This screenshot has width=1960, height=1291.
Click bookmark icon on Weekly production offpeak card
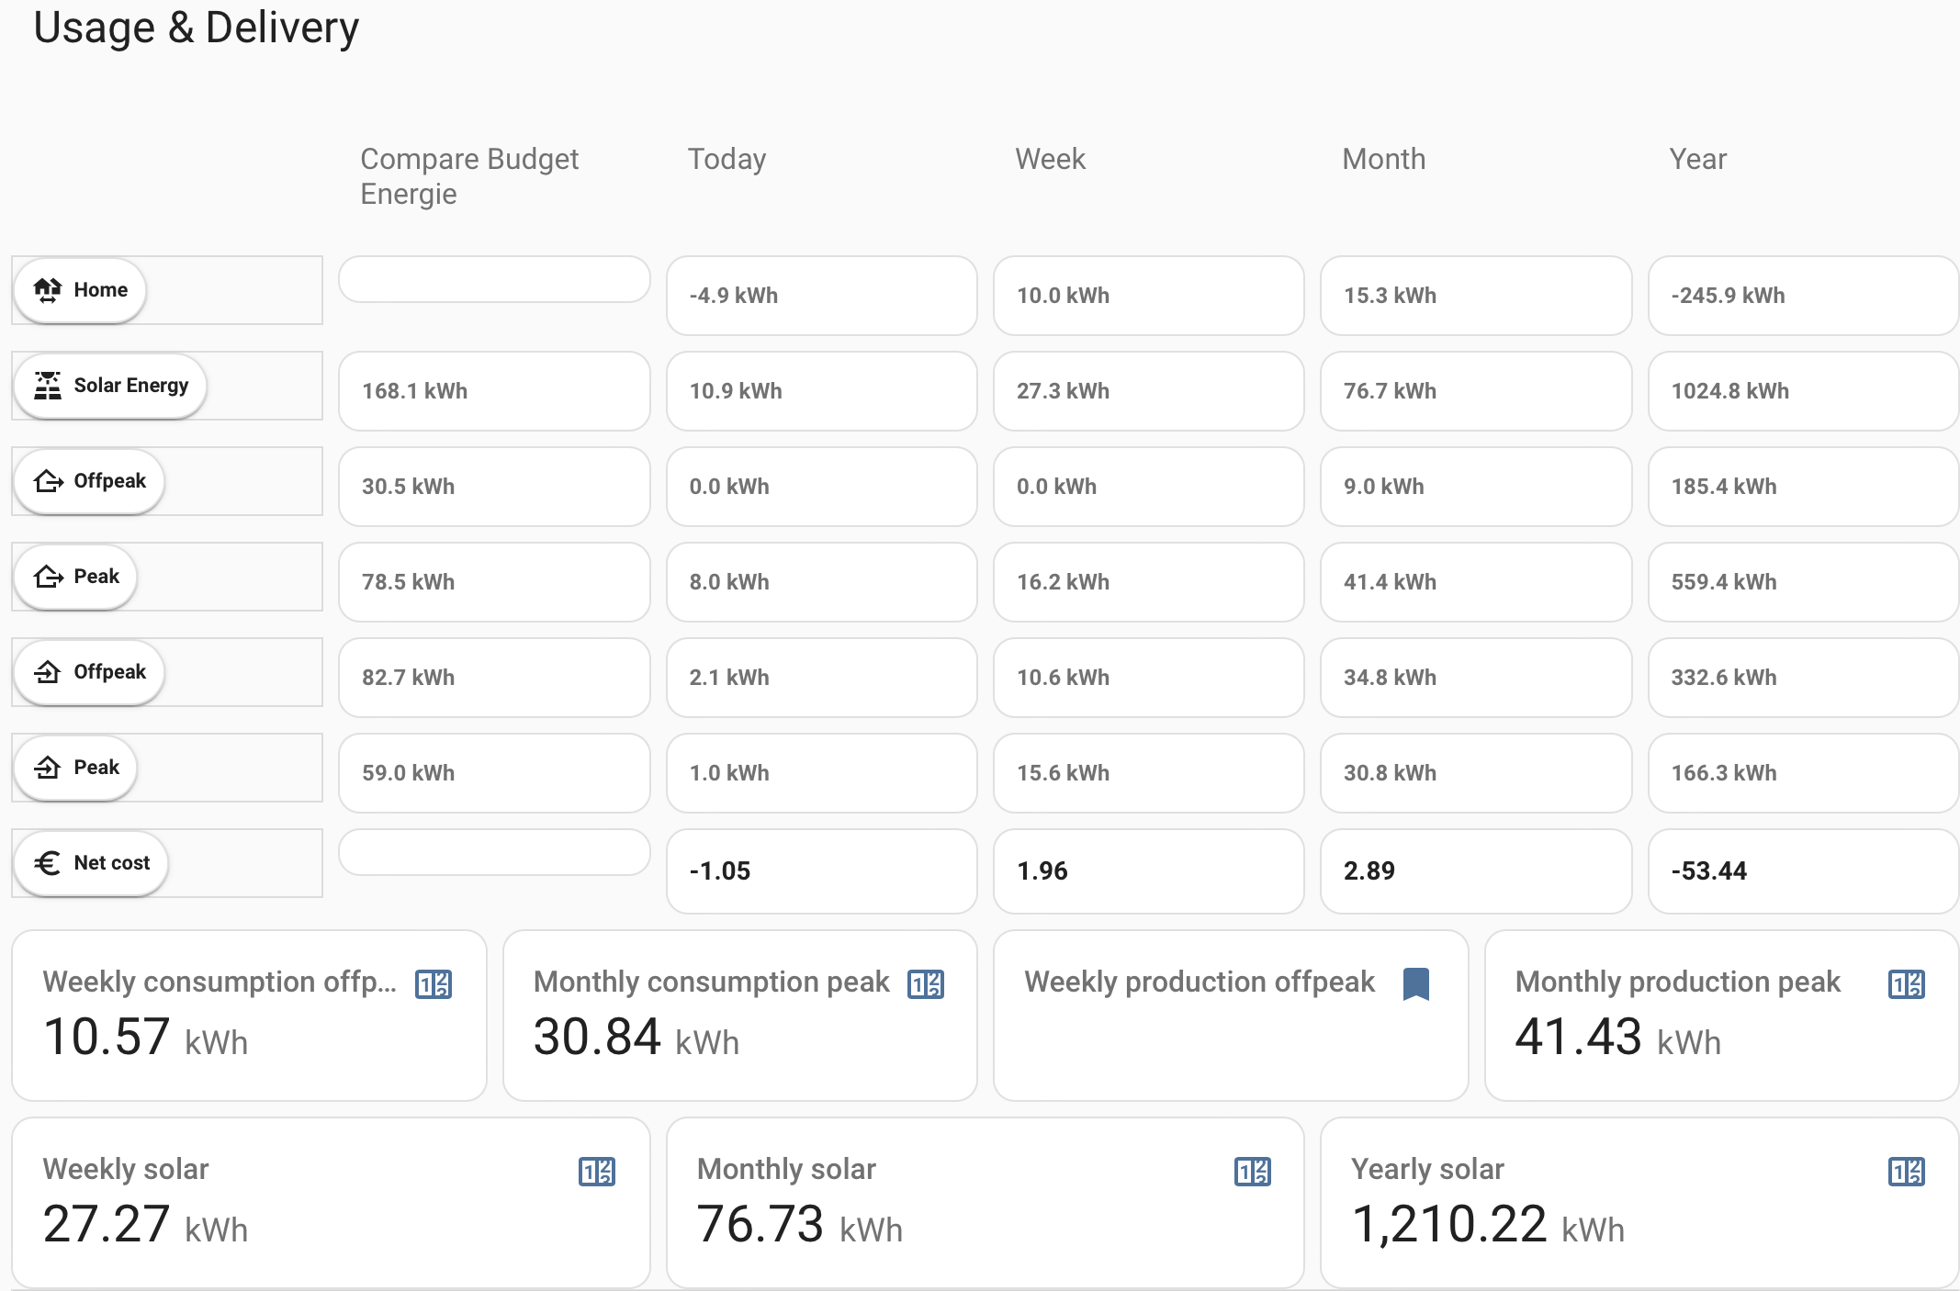pyautogui.click(x=1416, y=984)
